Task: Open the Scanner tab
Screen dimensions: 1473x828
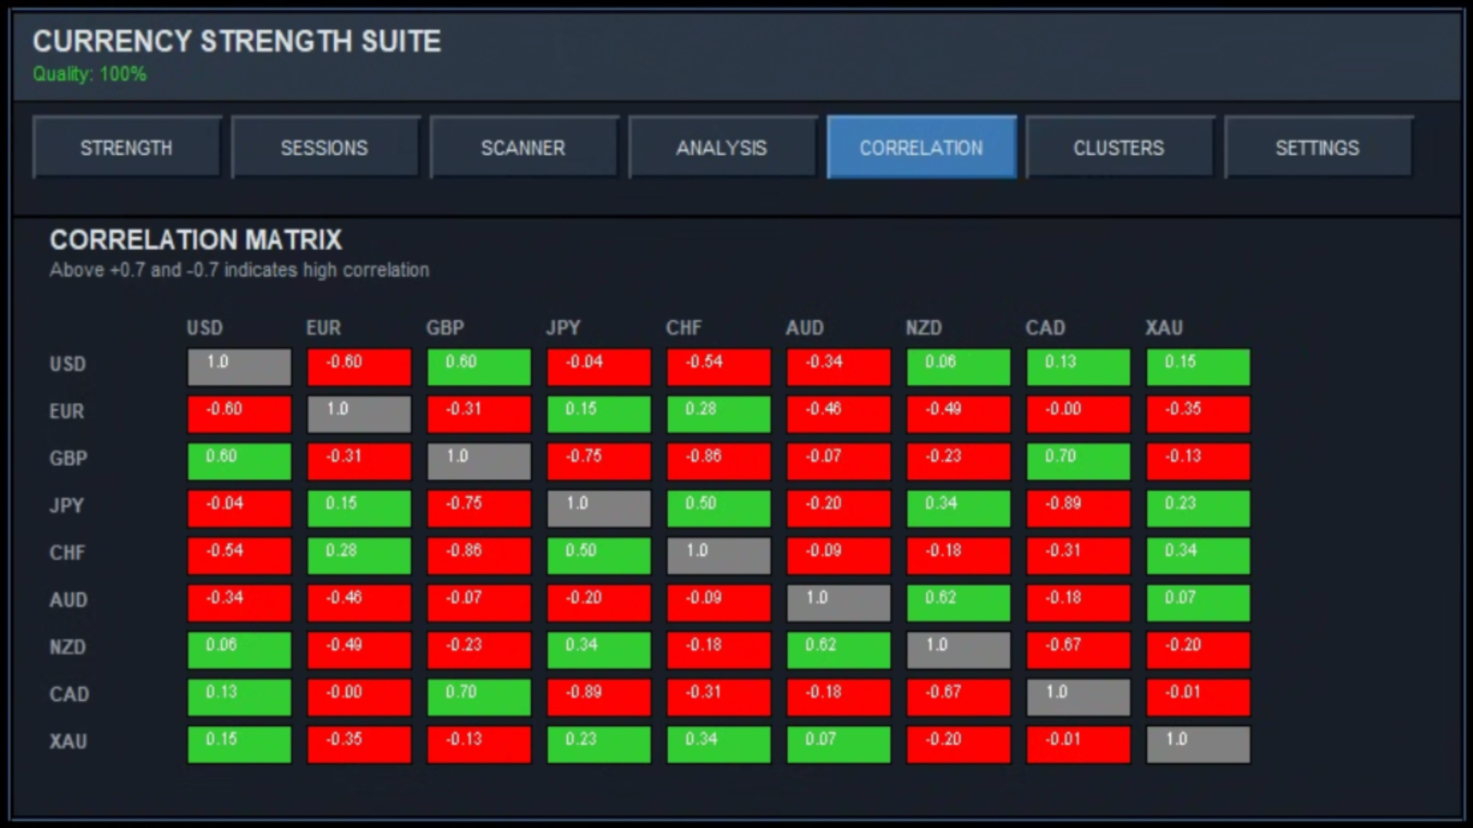Action: point(523,147)
